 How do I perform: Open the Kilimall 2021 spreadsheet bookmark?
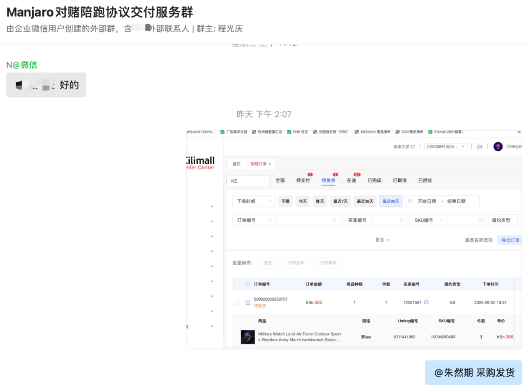[446, 132]
